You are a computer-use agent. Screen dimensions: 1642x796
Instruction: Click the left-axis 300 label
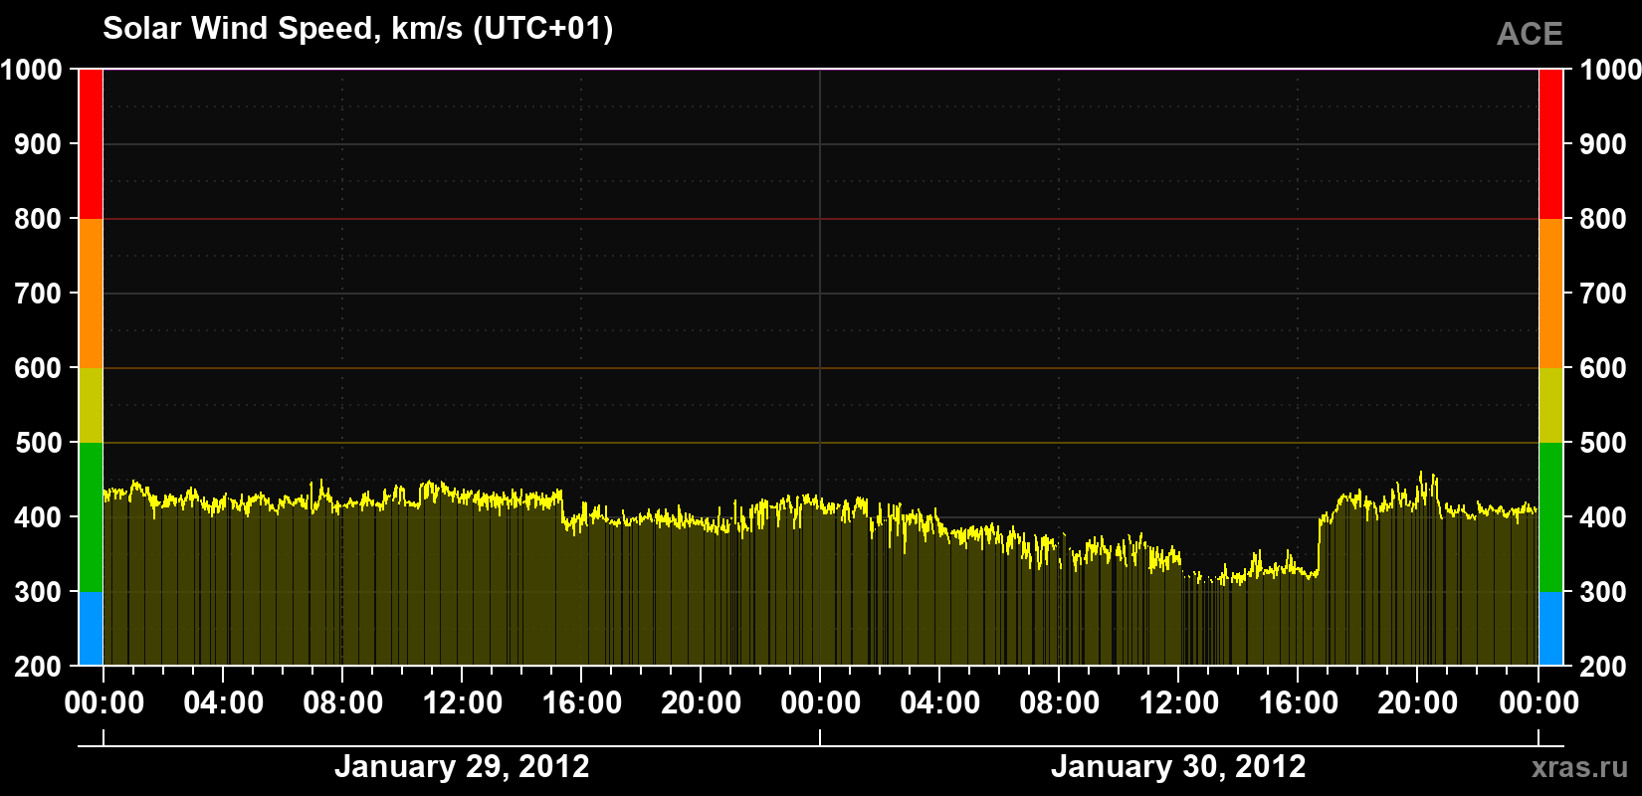(39, 592)
